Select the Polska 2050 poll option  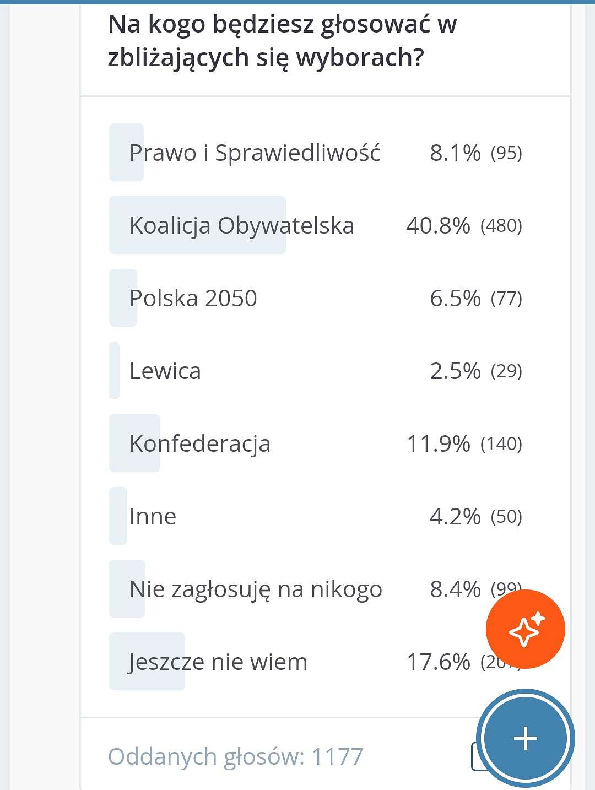click(316, 298)
